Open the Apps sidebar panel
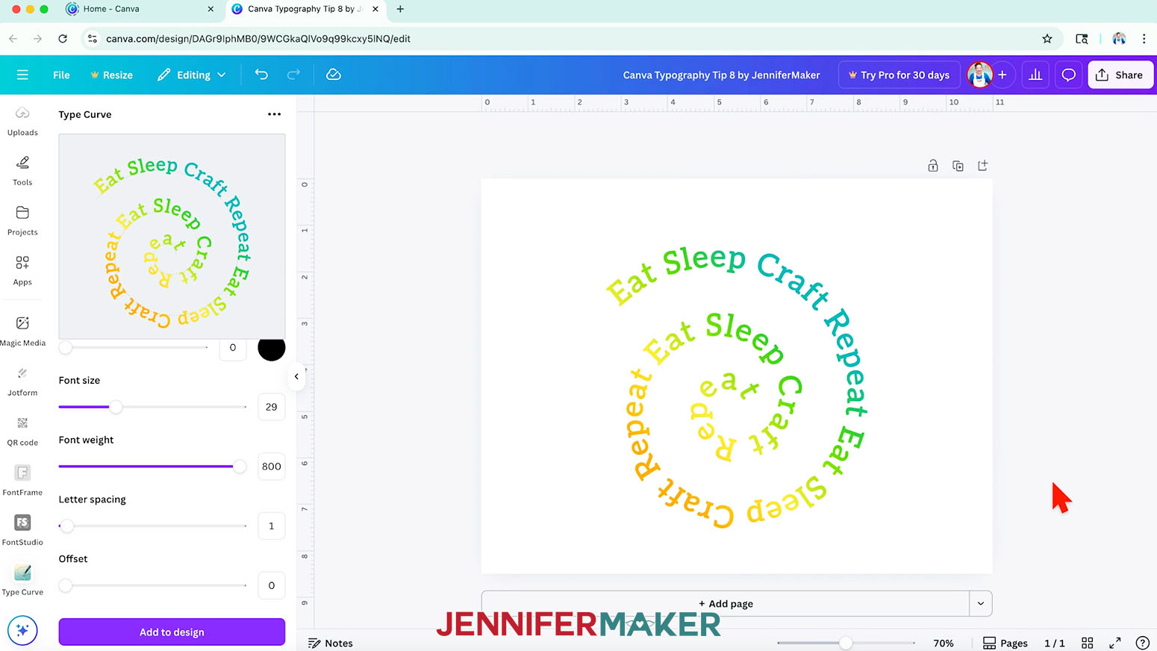1157x651 pixels. coord(22,270)
